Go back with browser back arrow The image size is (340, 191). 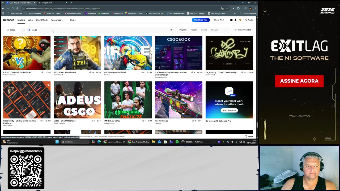coord(3,8)
